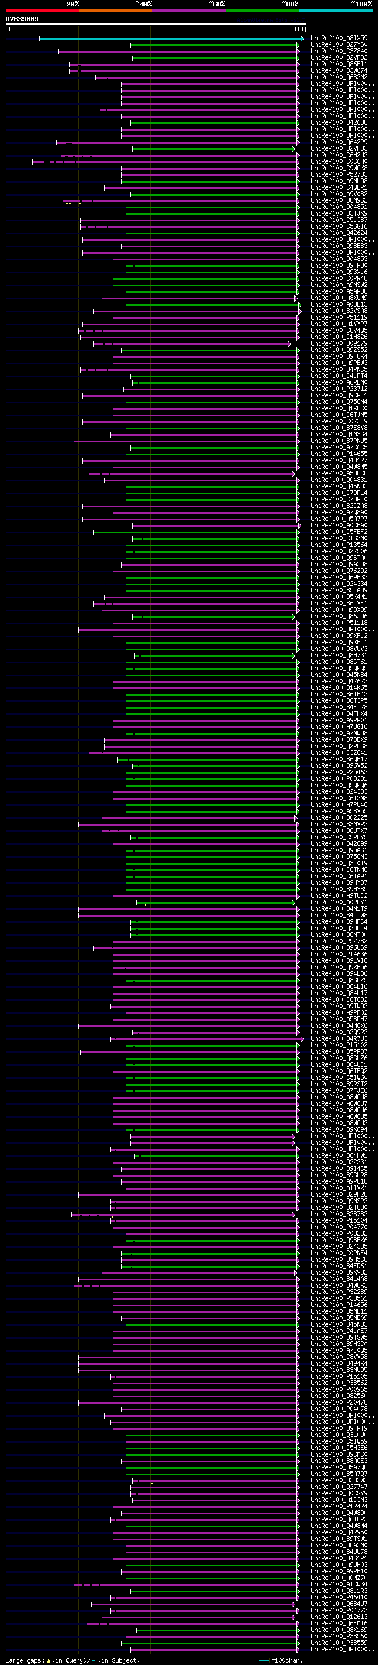Open the UniRef100_Q2VF32 entry

pyautogui.click(x=339, y=57)
